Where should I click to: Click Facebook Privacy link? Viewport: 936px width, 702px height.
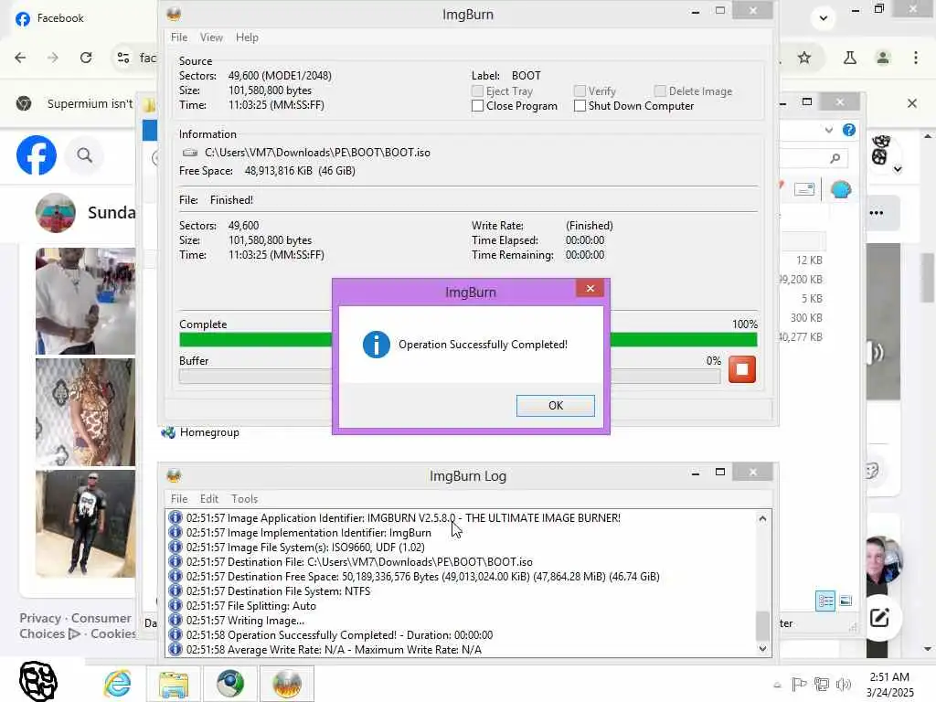(40, 618)
